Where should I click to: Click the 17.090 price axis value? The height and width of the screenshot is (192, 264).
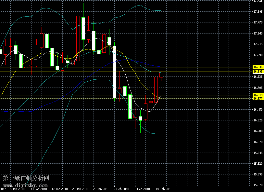(x=258, y=55)
